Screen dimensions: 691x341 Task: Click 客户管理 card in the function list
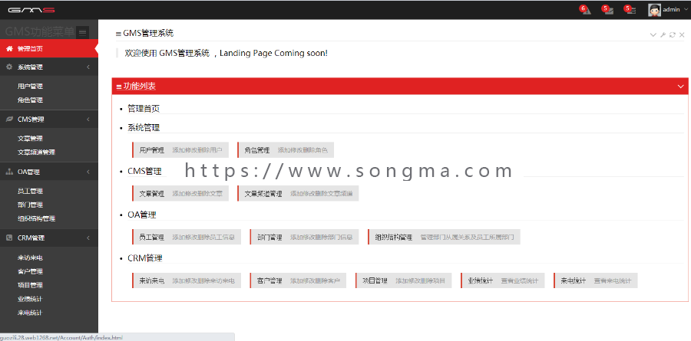(298, 280)
